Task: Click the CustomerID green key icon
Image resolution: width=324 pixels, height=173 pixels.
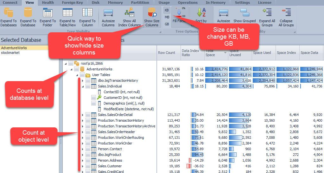Action: 99,98
